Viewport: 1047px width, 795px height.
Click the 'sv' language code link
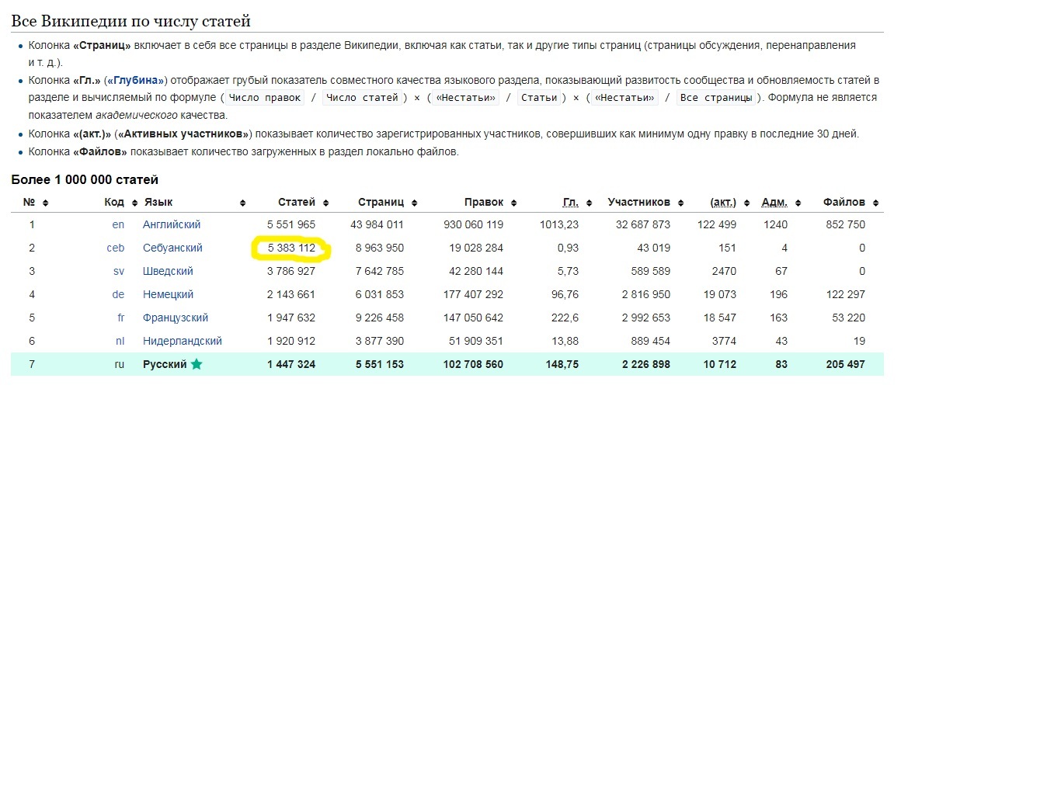click(x=119, y=271)
